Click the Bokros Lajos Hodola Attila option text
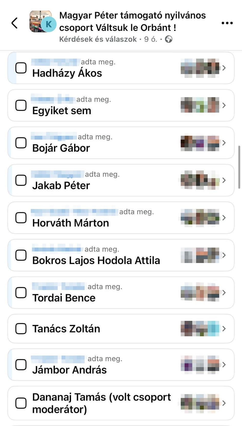This screenshot has height=426, width=242. [x=96, y=260]
